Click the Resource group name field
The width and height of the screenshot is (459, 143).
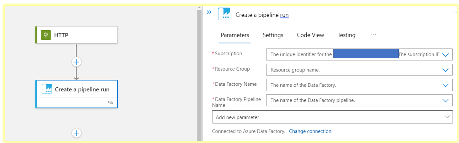(359, 70)
